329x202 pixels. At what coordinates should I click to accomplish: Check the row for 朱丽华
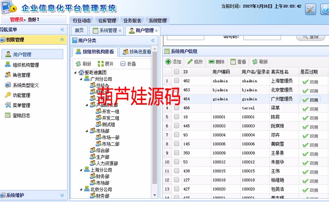click(176, 162)
